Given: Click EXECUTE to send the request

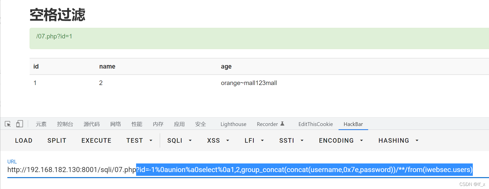Looking at the screenshot, I should click(96, 140).
